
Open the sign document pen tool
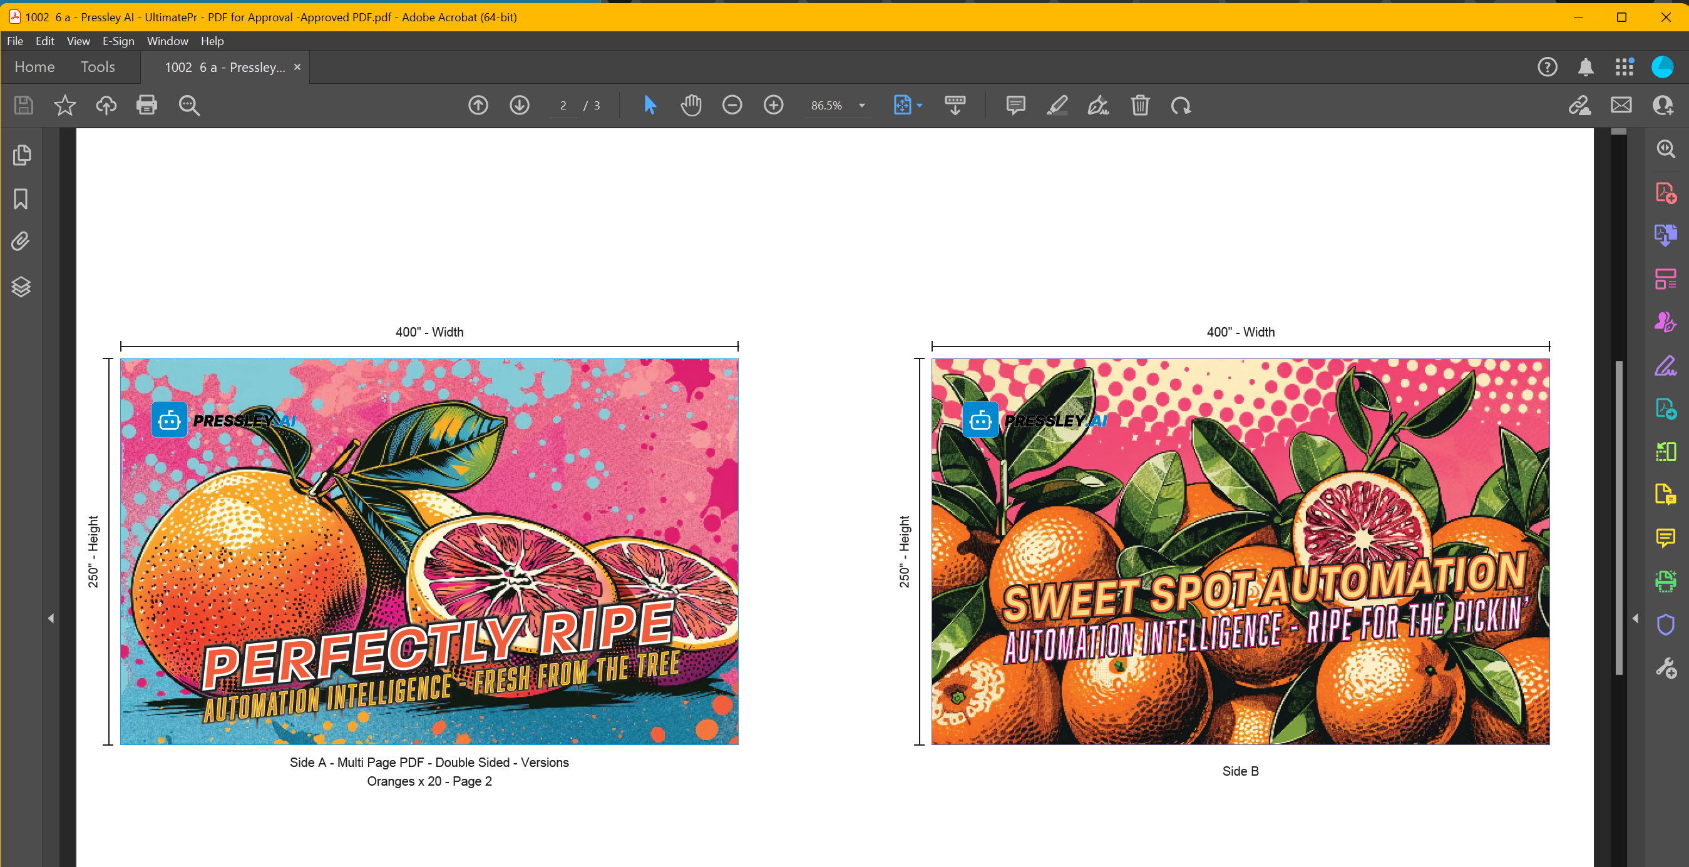point(1098,106)
